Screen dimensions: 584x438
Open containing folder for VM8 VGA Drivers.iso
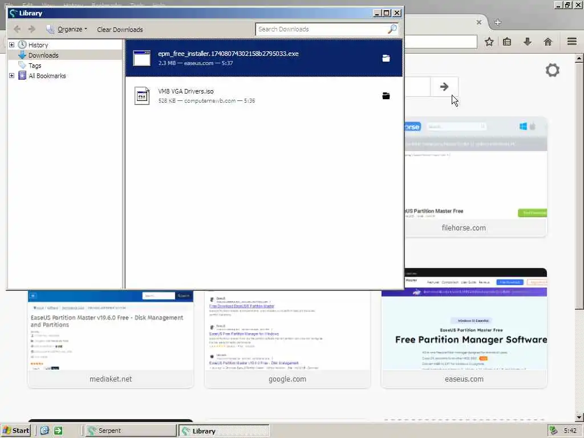pos(386,96)
